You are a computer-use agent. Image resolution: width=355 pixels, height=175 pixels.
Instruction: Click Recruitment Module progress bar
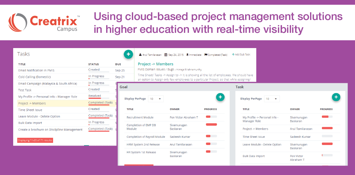[x=211, y=117]
